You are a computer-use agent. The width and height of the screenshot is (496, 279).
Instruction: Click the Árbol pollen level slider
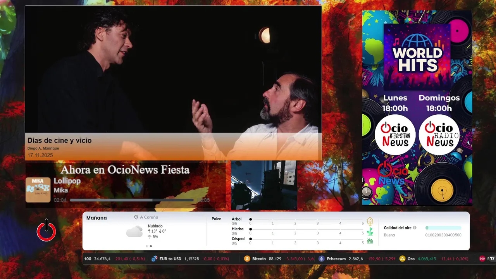coord(307,219)
